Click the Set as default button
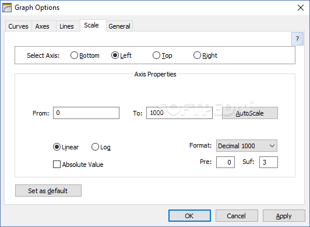The width and height of the screenshot is (310, 227). tap(48, 191)
